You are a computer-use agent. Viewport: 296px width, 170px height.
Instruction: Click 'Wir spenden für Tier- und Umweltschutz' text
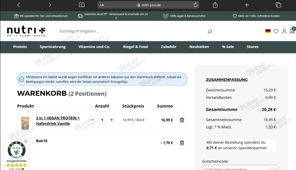[x=44, y=16]
